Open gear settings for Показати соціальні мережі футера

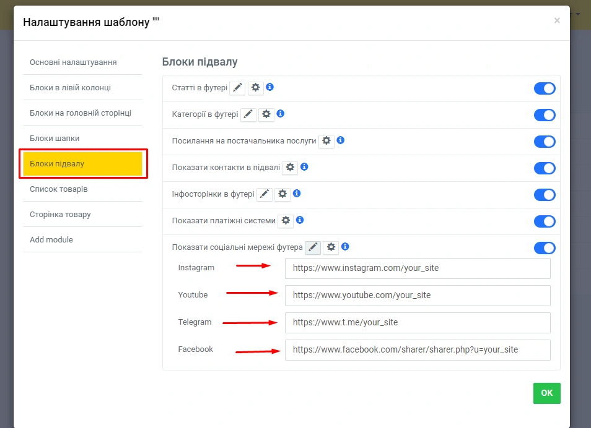(x=331, y=247)
